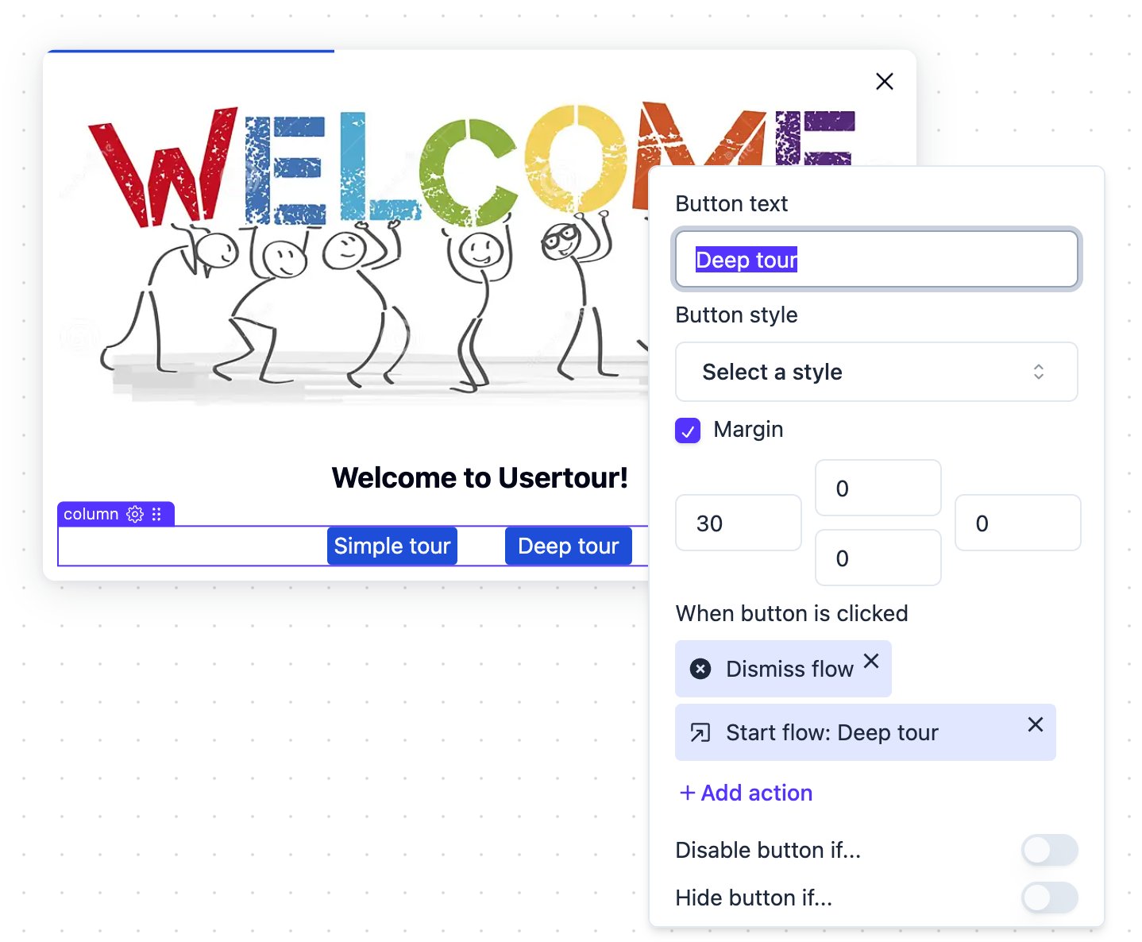Click the Button style label
Image resolution: width=1142 pixels, height=942 pixels.
(x=736, y=315)
